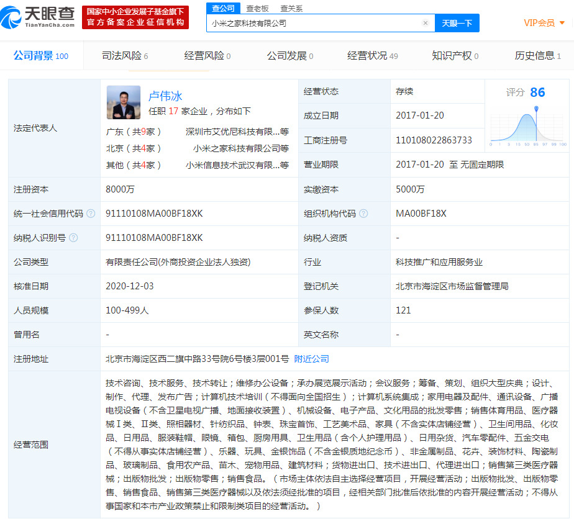The image size is (574, 519).
Task: Click the 评分 86 score value
Action: click(537, 92)
